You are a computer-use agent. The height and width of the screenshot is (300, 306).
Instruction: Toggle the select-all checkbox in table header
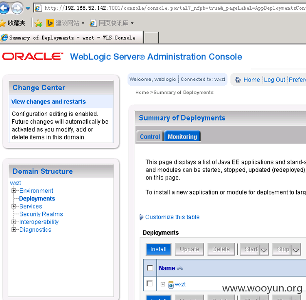[x=150, y=268]
